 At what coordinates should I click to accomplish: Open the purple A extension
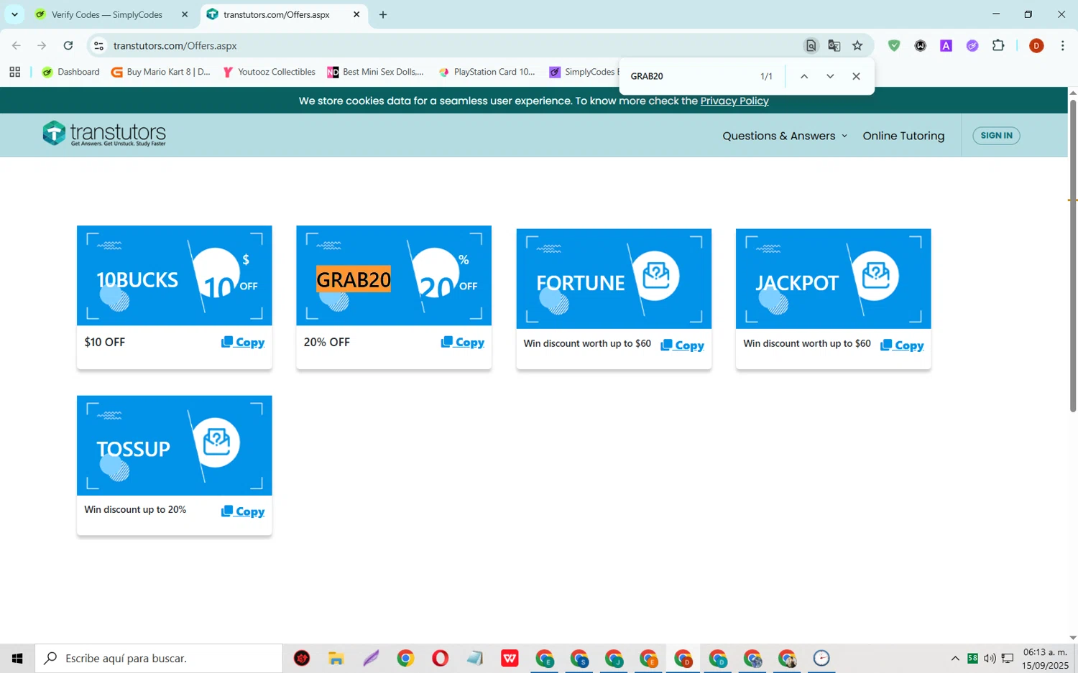(x=946, y=45)
